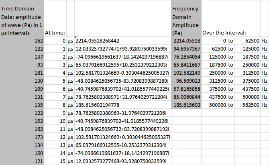Select amplitude cell 102.582149
Screen dimensions: 269x165
(x=186, y=73)
